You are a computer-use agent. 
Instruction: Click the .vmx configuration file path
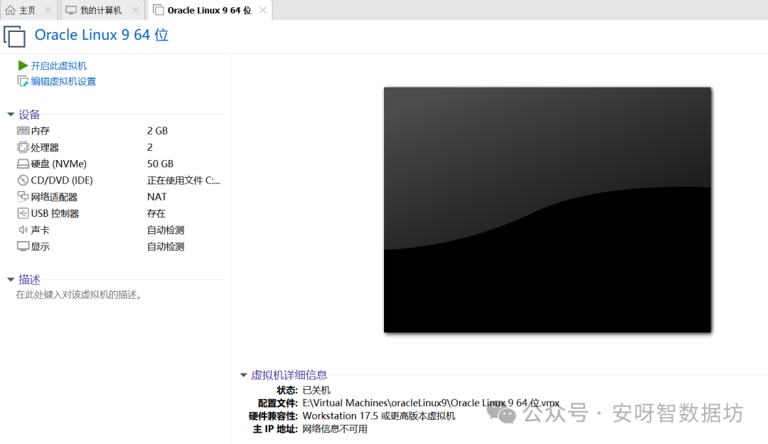click(431, 403)
